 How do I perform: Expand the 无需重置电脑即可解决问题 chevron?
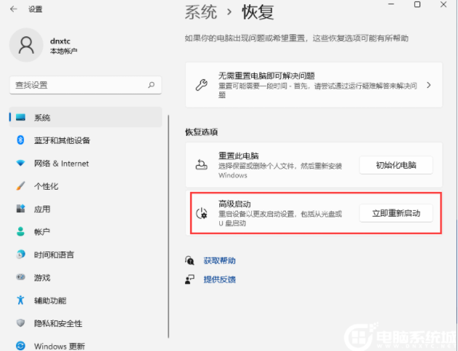(429, 85)
